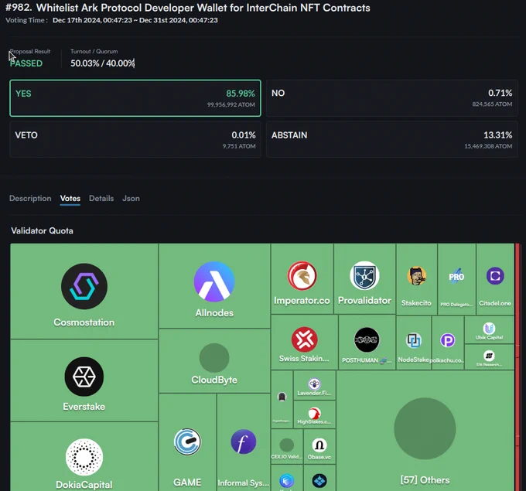Click the PASSED proposal result text
Viewport: 526px width, 491px height.
26,63
